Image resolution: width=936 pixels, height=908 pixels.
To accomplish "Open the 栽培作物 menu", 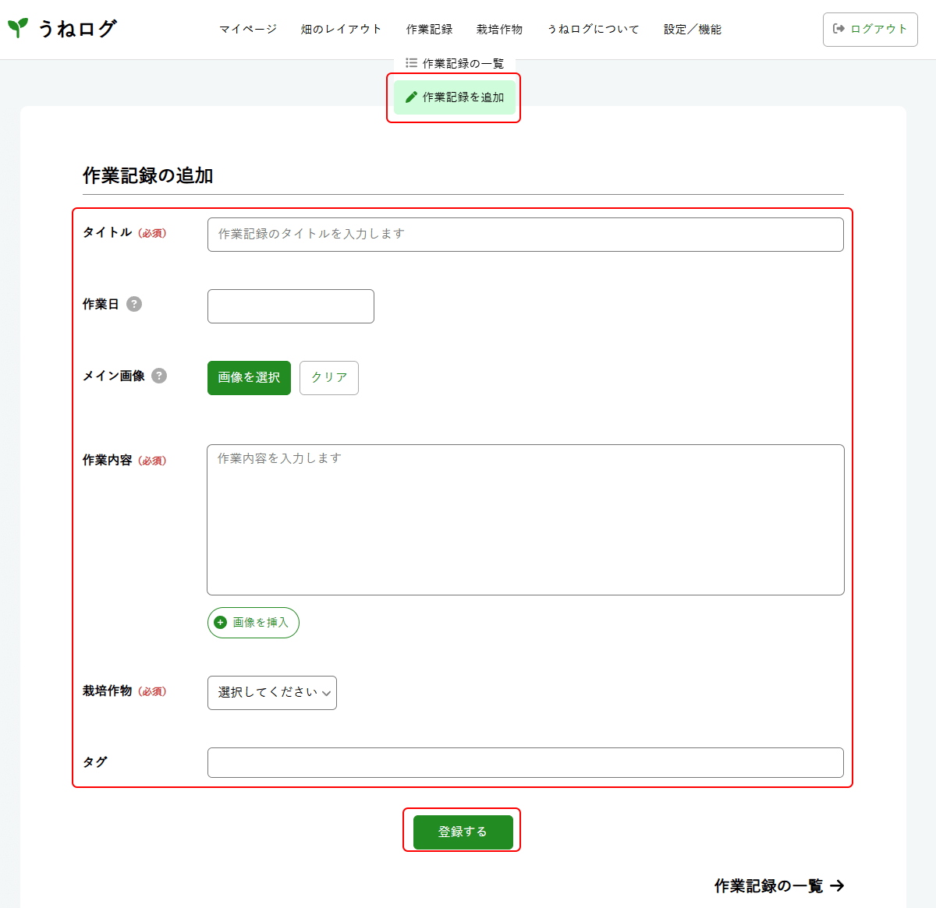I will tap(500, 30).
